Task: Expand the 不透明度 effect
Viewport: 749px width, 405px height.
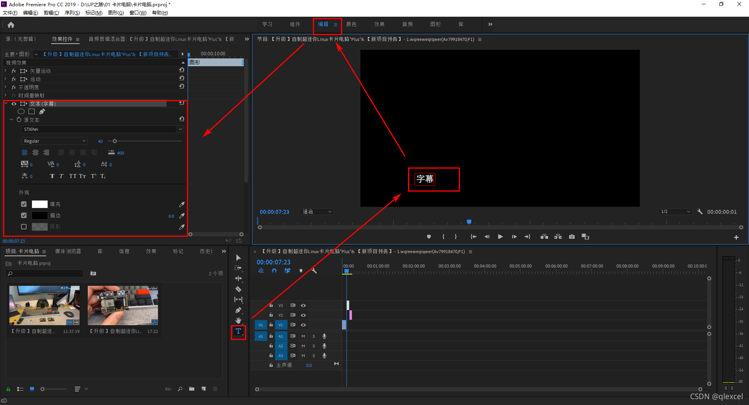Action: coord(5,87)
